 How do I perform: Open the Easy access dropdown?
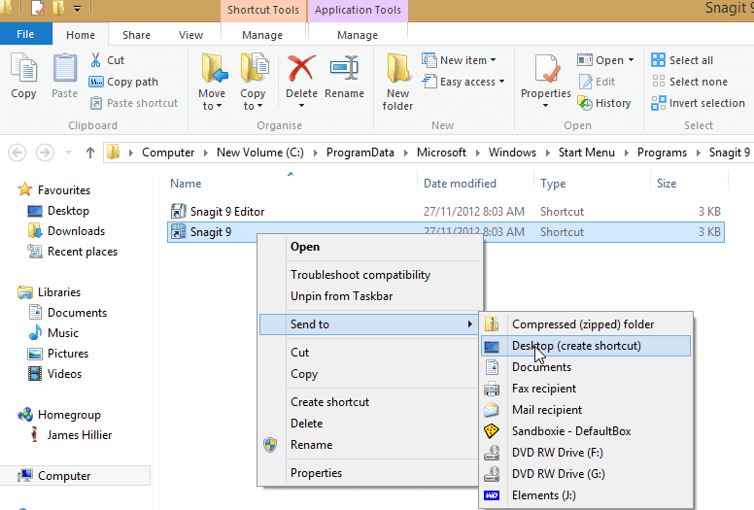(463, 82)
